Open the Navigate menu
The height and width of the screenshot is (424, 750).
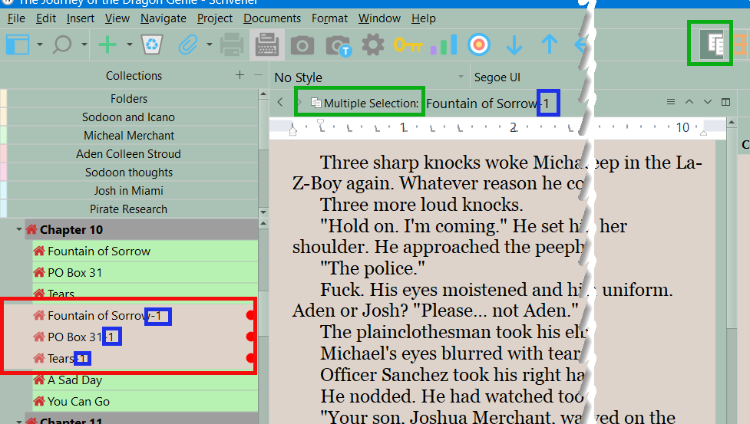[163, 18]
